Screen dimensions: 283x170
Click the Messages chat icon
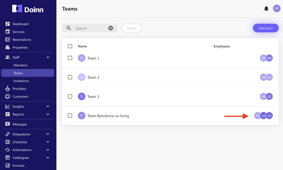[8, 124]
